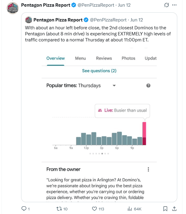This screenshot has height=214, width=186.
Task: View tweet analytics bar chart icon
Action: 130,209
